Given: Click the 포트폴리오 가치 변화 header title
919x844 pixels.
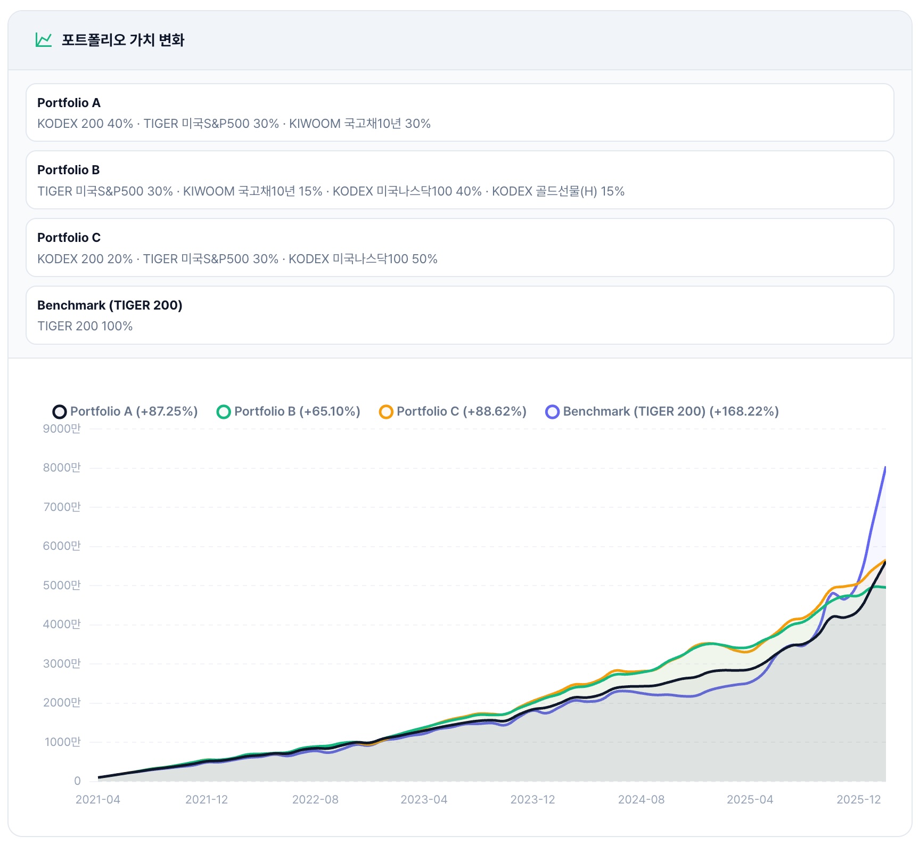Looking at the screenshot, I should click(123, 40).
